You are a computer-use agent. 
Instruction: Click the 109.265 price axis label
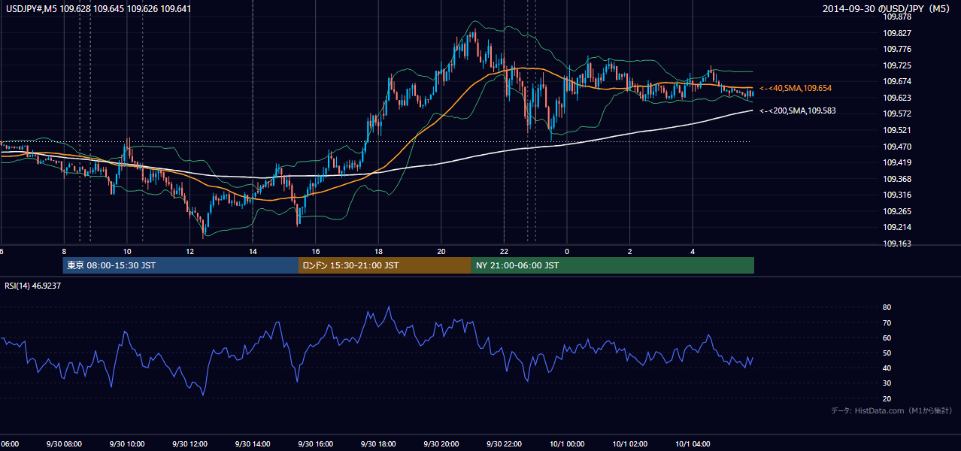pyautogui.click(x=897, y=211)
